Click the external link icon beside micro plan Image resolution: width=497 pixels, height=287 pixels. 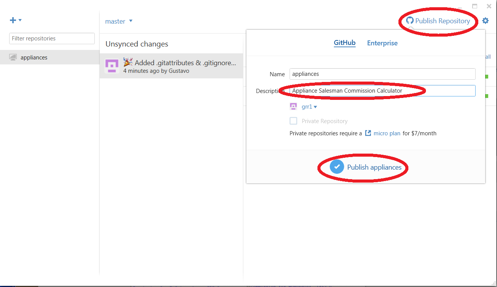pos(368,133)
